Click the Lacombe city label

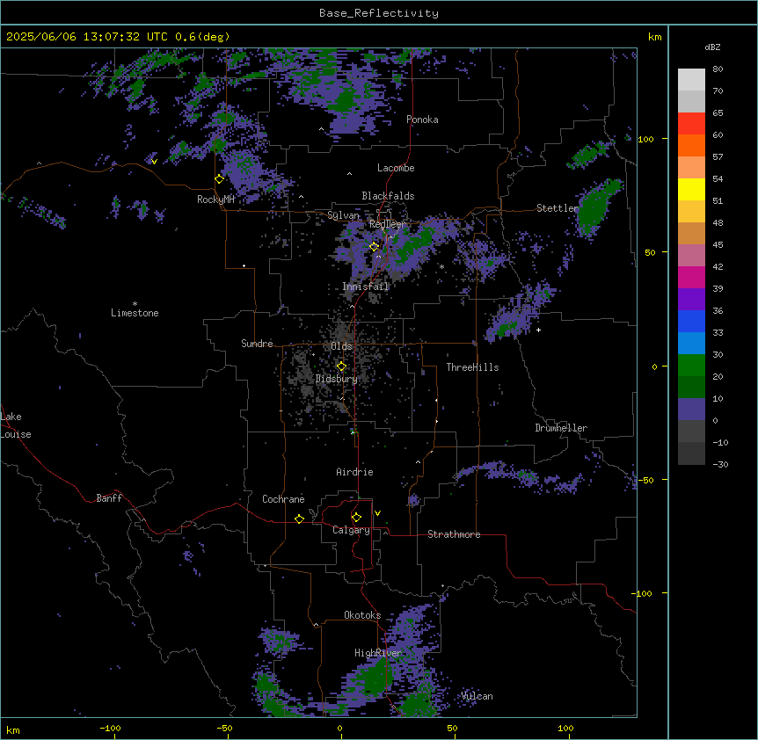pos(396,168)
